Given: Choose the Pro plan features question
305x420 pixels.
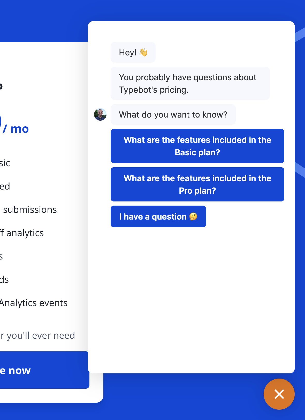Looking at the screenshot, I should coord(197,184).
